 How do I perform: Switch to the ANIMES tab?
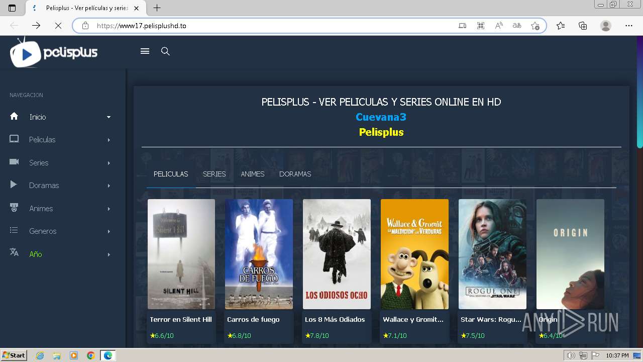(253, 174)
